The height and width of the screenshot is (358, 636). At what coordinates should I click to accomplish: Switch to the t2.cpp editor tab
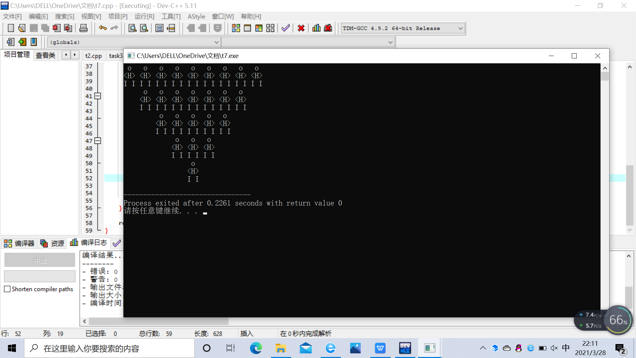pos(93,56)
